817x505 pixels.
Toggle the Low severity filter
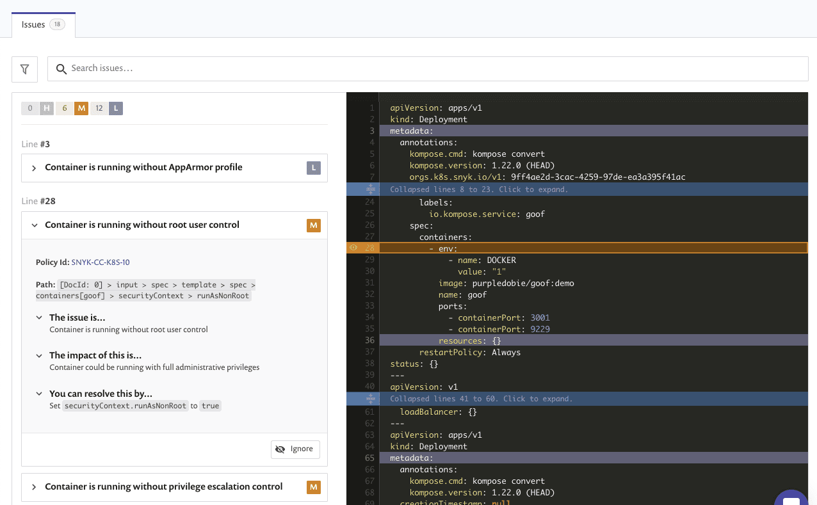pos(116,108)
